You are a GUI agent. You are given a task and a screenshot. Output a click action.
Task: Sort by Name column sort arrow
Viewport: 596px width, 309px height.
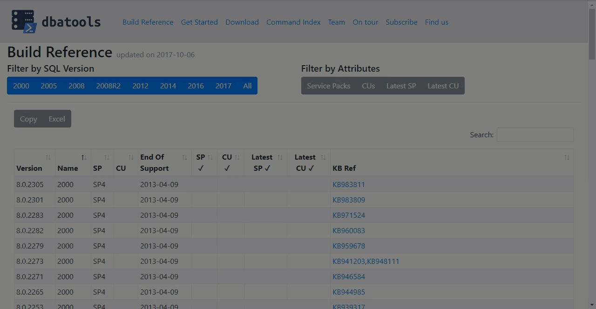[x=83, y=158]
